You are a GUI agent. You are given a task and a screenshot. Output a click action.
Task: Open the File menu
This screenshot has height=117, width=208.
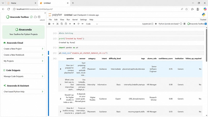[x=50, y=20]
